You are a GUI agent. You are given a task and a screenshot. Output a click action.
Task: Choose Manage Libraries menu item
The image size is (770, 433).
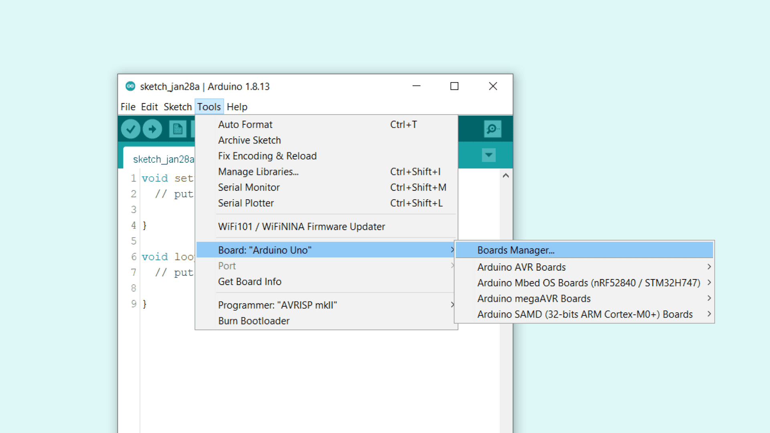click(x=258, y=172)
